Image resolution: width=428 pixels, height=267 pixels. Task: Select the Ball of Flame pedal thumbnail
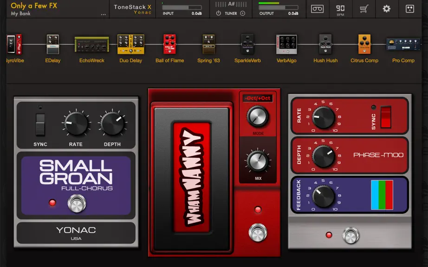tap(169, 44)
